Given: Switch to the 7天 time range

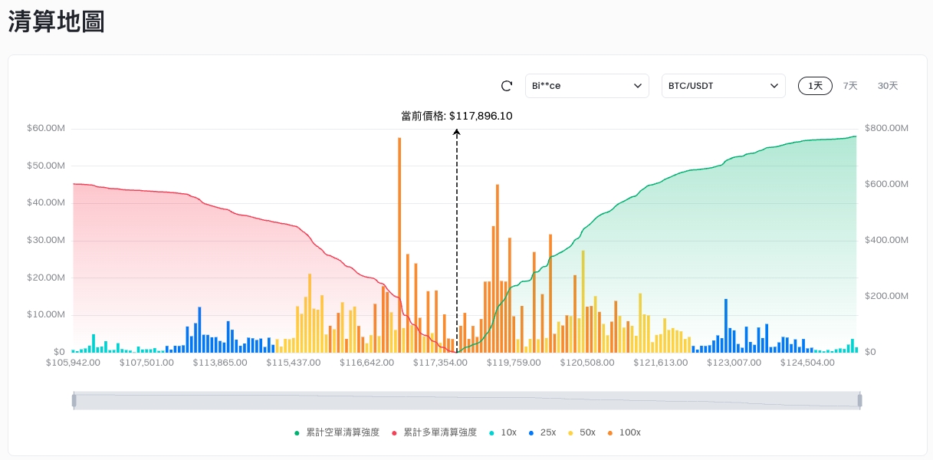Looking at the screenshot, I should [850, 86].
